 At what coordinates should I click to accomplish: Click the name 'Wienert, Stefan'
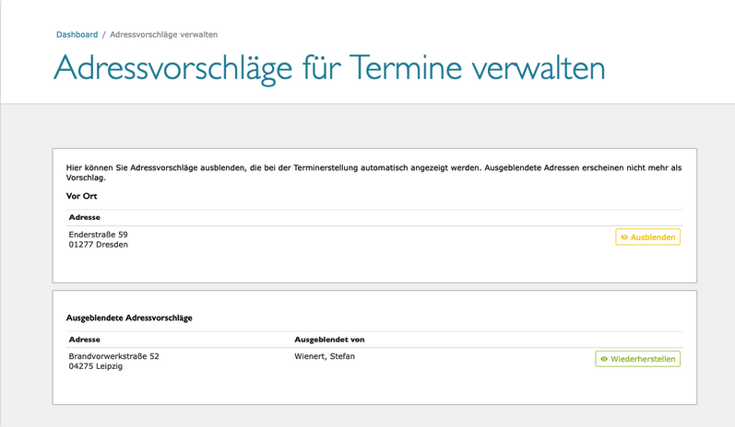tap(324, 356)
